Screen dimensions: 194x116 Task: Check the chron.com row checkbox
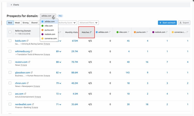pos(10,83)
